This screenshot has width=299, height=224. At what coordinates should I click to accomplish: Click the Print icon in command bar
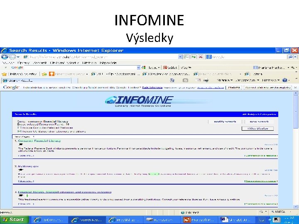click(206, 80)
